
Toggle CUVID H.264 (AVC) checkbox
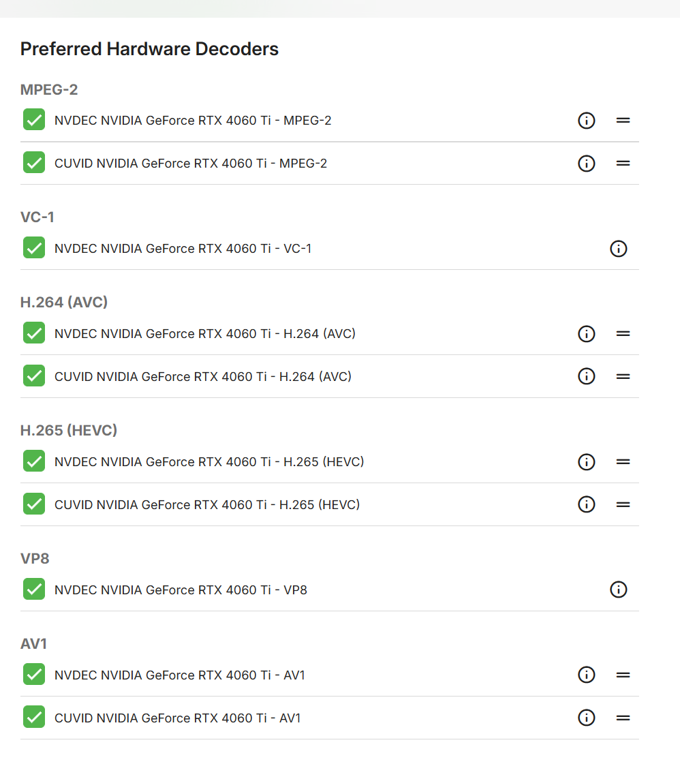point(34,376)
